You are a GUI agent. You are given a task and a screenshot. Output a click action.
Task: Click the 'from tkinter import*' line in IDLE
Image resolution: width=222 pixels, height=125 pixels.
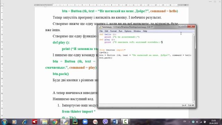112,50
